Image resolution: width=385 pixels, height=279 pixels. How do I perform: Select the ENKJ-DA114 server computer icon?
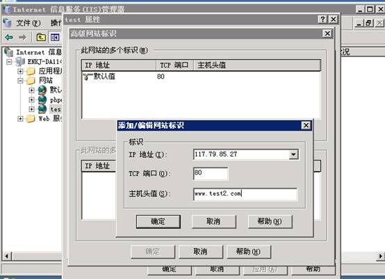(20, 61)
